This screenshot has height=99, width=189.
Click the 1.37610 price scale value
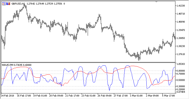pos(181,54)
